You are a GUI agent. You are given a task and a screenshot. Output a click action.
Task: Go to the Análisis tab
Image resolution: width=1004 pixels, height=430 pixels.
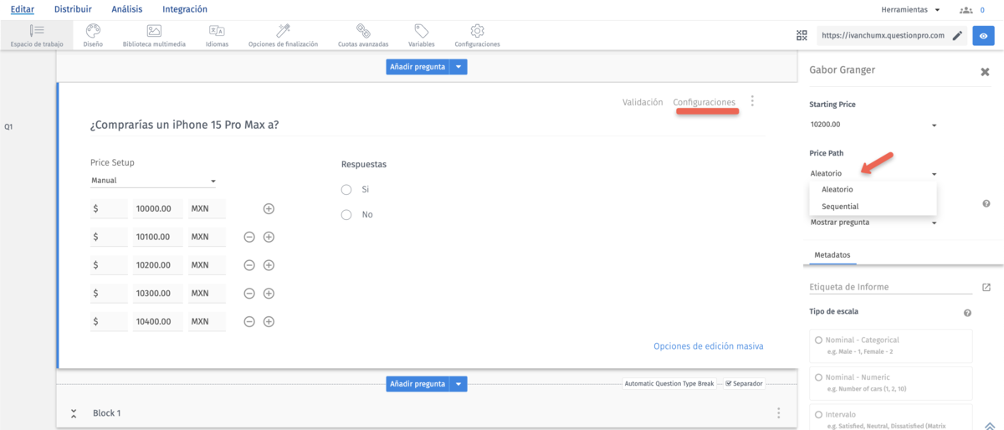pyautogui.click(x=127, y=9)
